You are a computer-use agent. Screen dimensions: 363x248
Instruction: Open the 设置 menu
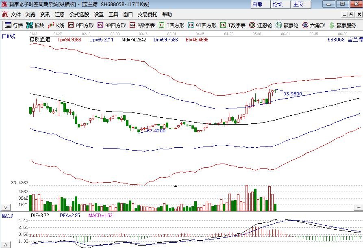(x=99, y=14)
